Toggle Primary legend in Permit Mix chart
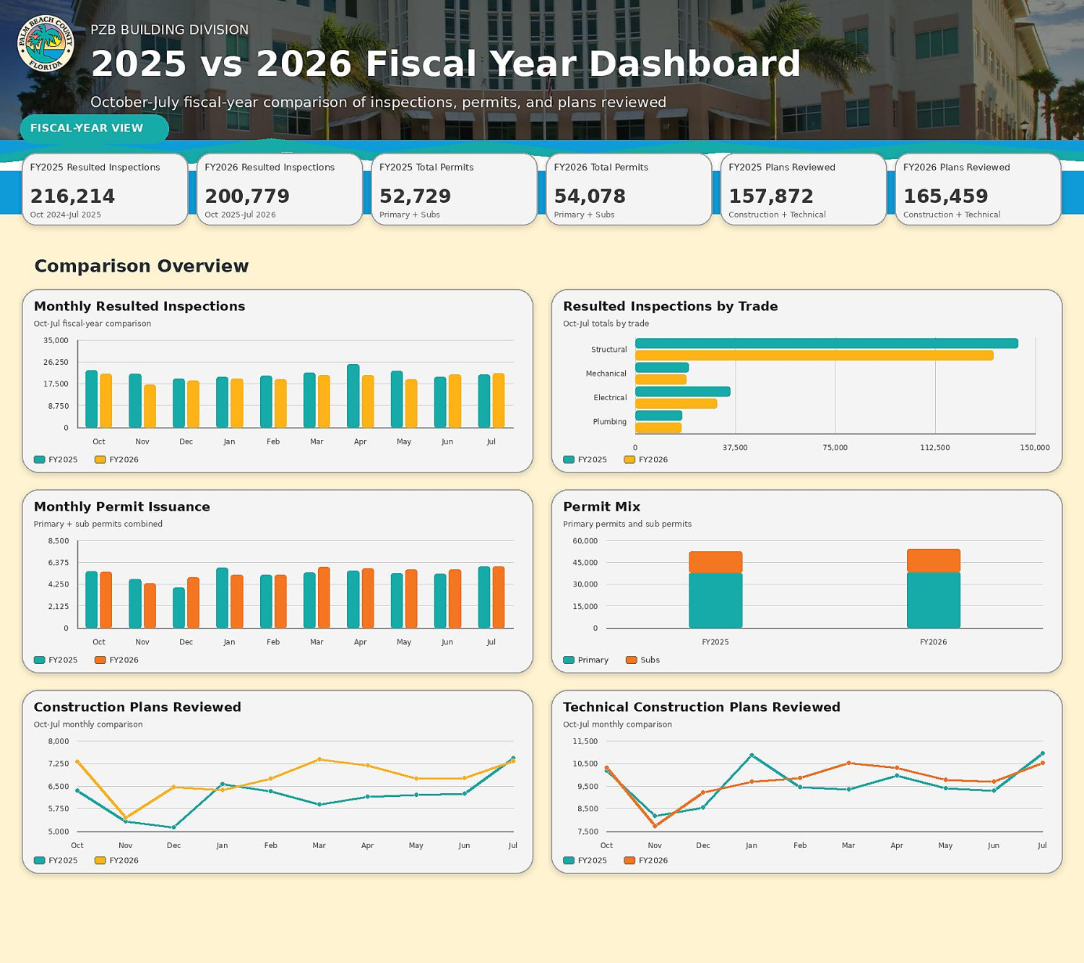 [x=586, y=660]
